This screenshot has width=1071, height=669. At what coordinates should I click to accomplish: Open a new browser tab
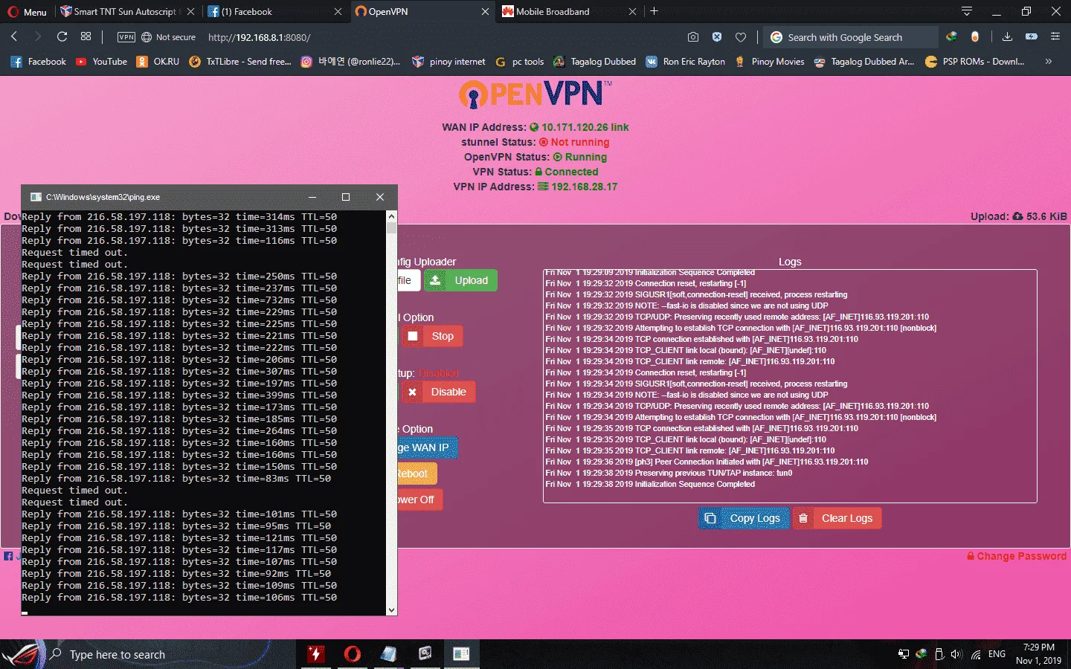click(654, 11)
